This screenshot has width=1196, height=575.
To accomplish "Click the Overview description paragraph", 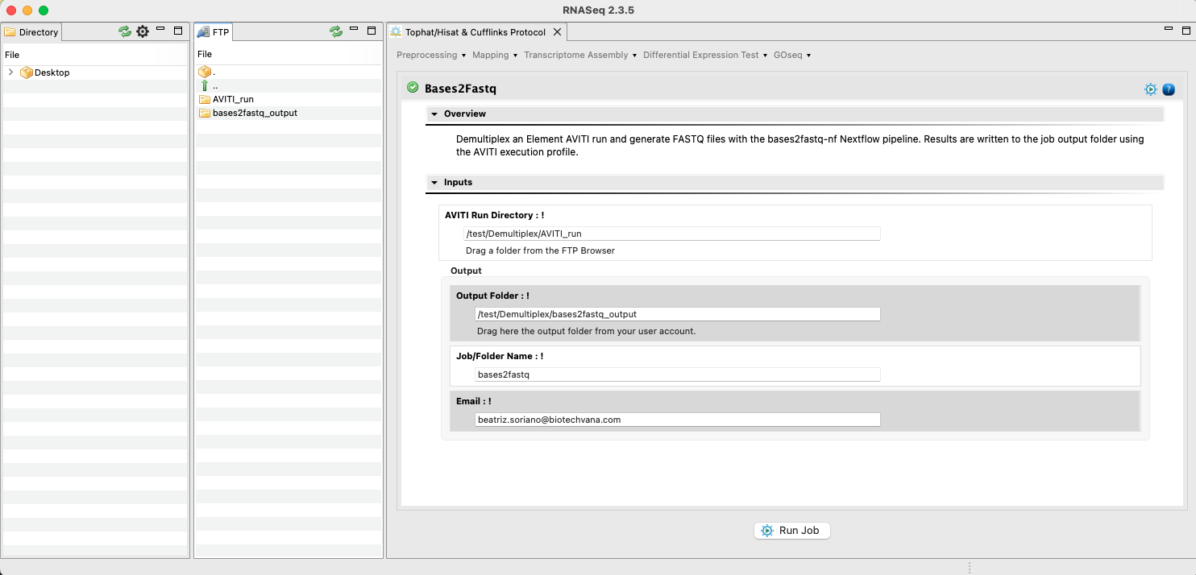I will click(x=799, y=145).
